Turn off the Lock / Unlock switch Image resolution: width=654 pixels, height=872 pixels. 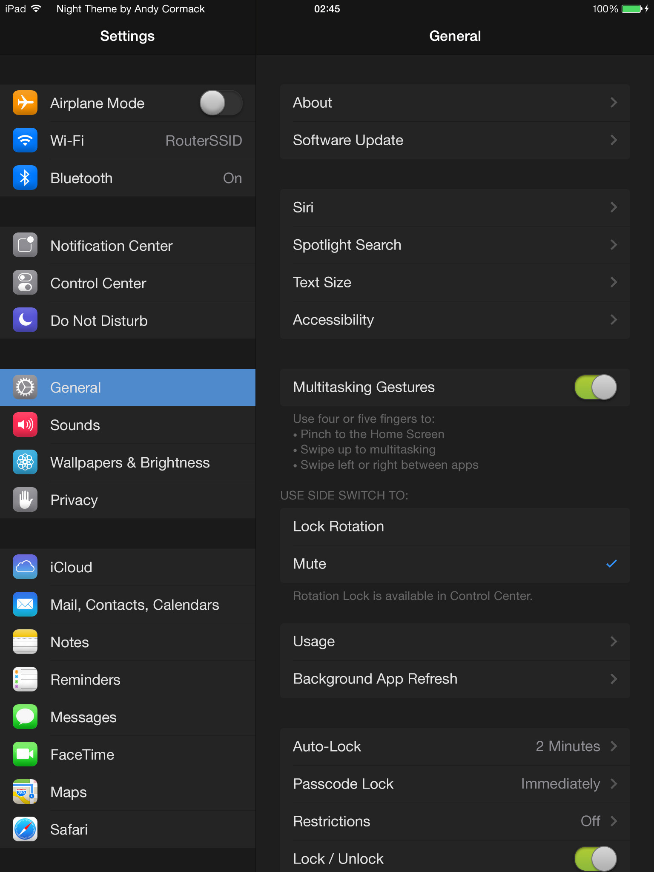596,859
